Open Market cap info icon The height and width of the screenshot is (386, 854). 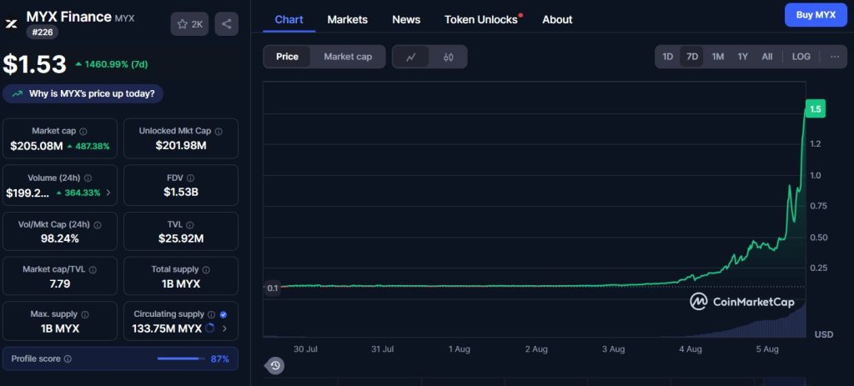coord(83,131)
